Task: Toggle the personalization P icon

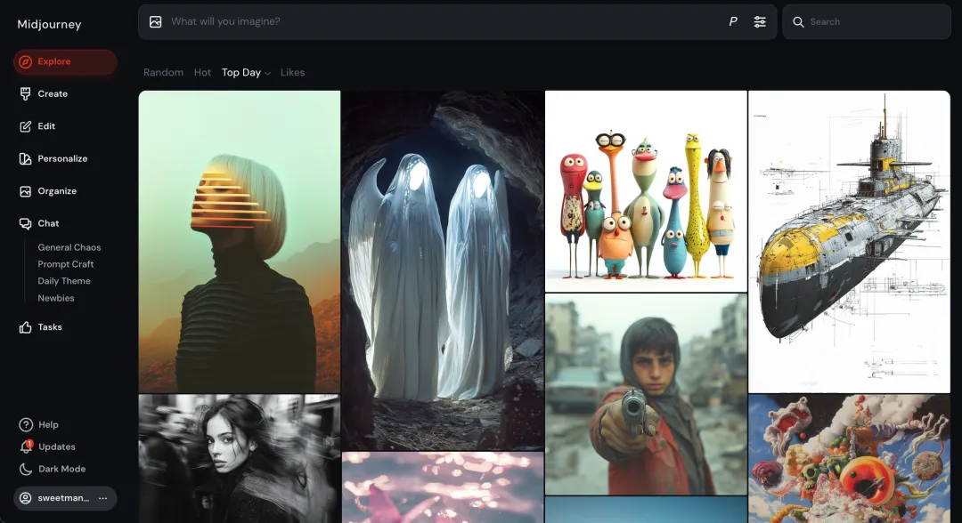Action: tap(733, 21)
